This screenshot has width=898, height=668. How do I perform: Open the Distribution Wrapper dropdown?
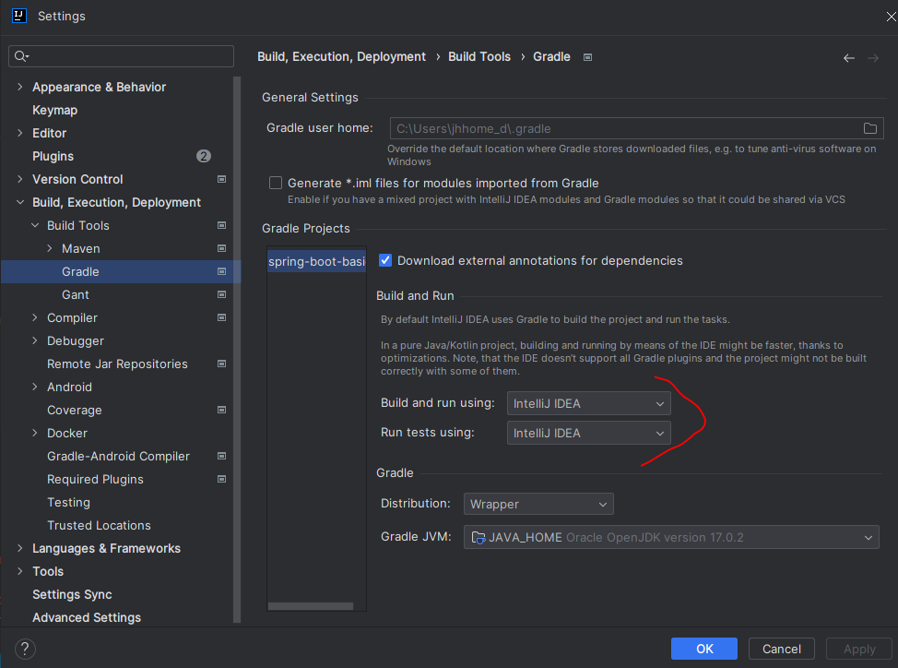coord(538,504)
